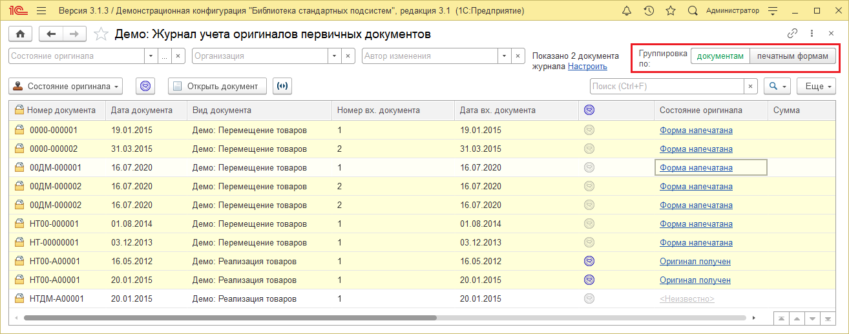Click the Поиск (Ctrl+F) search field
849x334 pixels.
tap(667, 86)
